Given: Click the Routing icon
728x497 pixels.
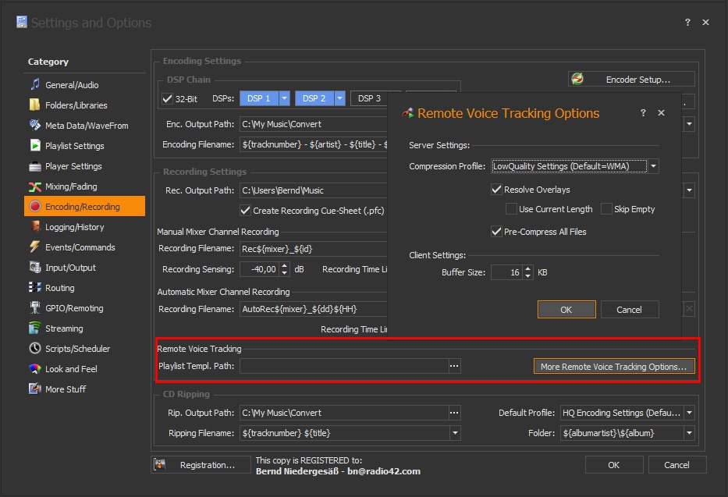Looking at the screenshot, I should [35, 287].
